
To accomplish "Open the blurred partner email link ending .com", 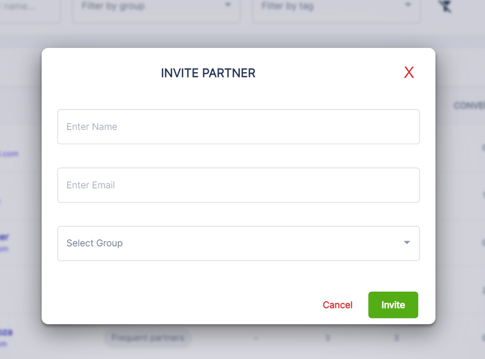I will 9,154.
